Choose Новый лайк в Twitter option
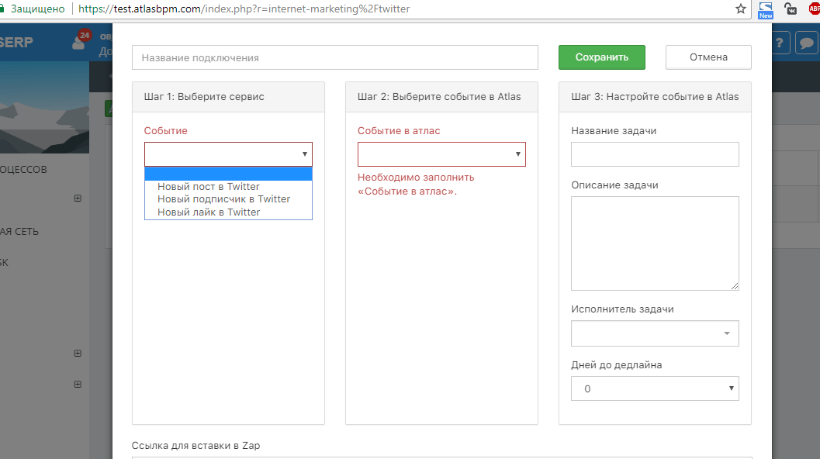Image resolution: width=820 pixels, height=459 pixels. [229, 212]
